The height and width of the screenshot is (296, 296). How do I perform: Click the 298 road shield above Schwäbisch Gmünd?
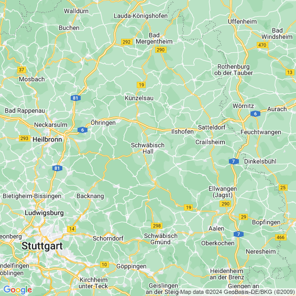click(x=157, y=226)
